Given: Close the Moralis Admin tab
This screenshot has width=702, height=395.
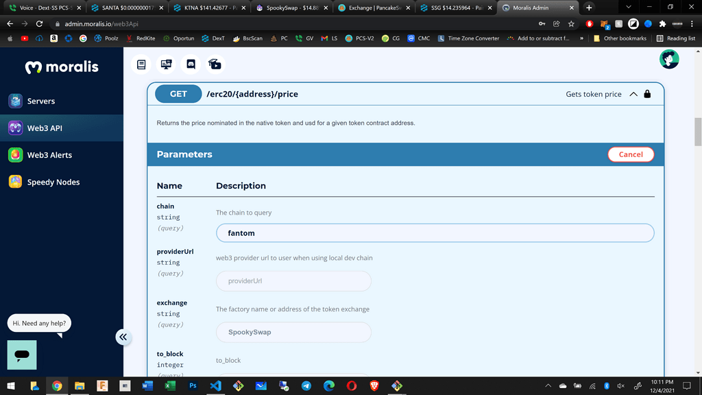Looking at the screenshot, I should point(572,8).
